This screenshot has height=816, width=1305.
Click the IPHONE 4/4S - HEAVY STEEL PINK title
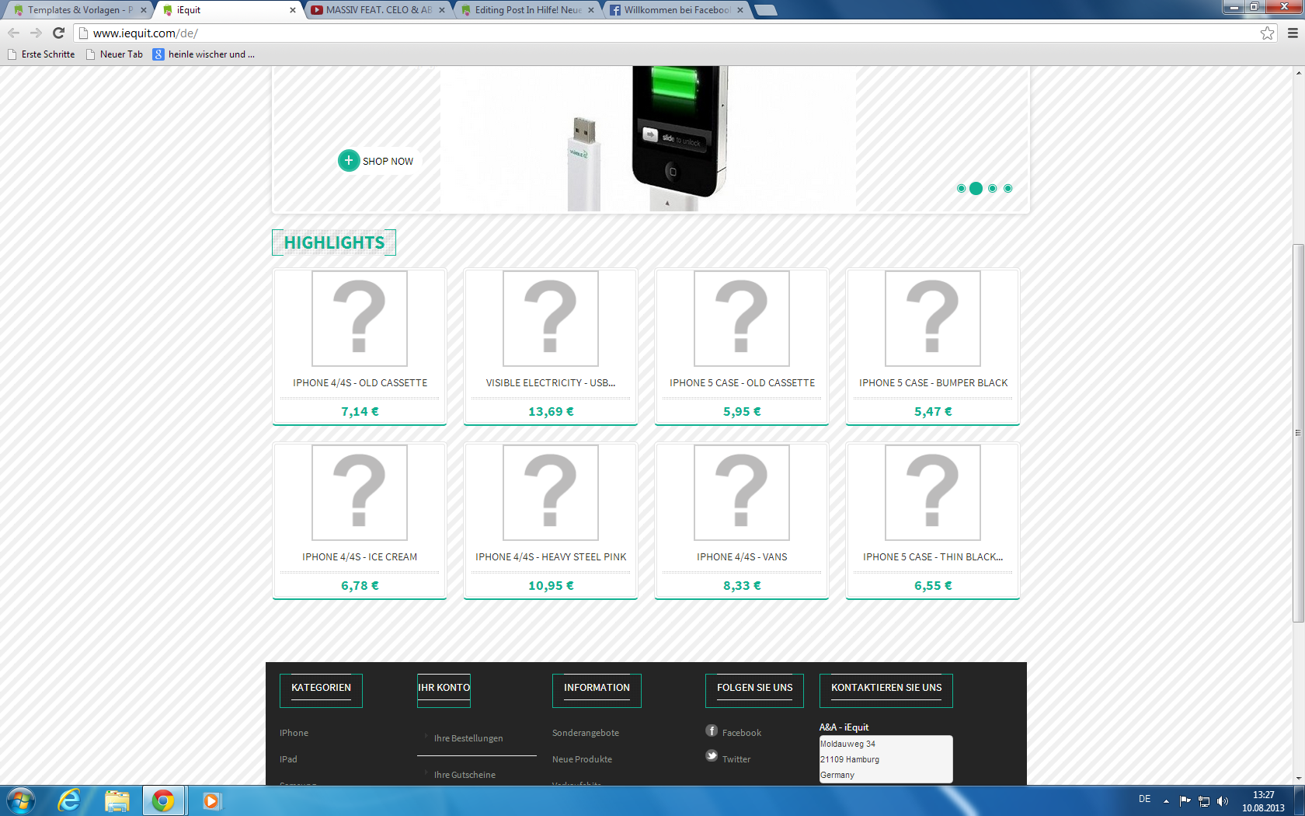click(551, 557)
